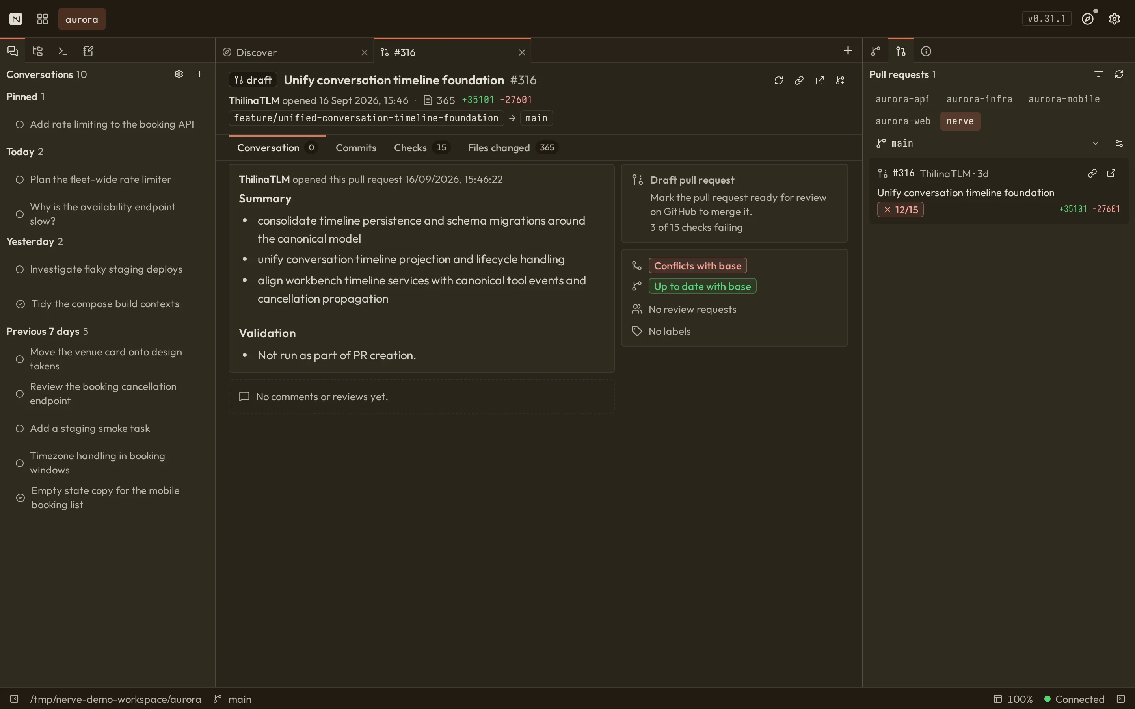
Task: Click the Nerve app logo
Action: (x=16, y=19)
